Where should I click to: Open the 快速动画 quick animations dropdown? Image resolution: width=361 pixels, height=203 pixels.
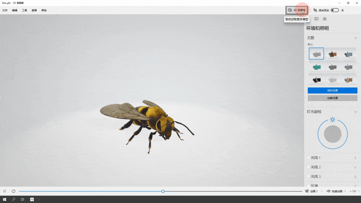tap(336, 191)
